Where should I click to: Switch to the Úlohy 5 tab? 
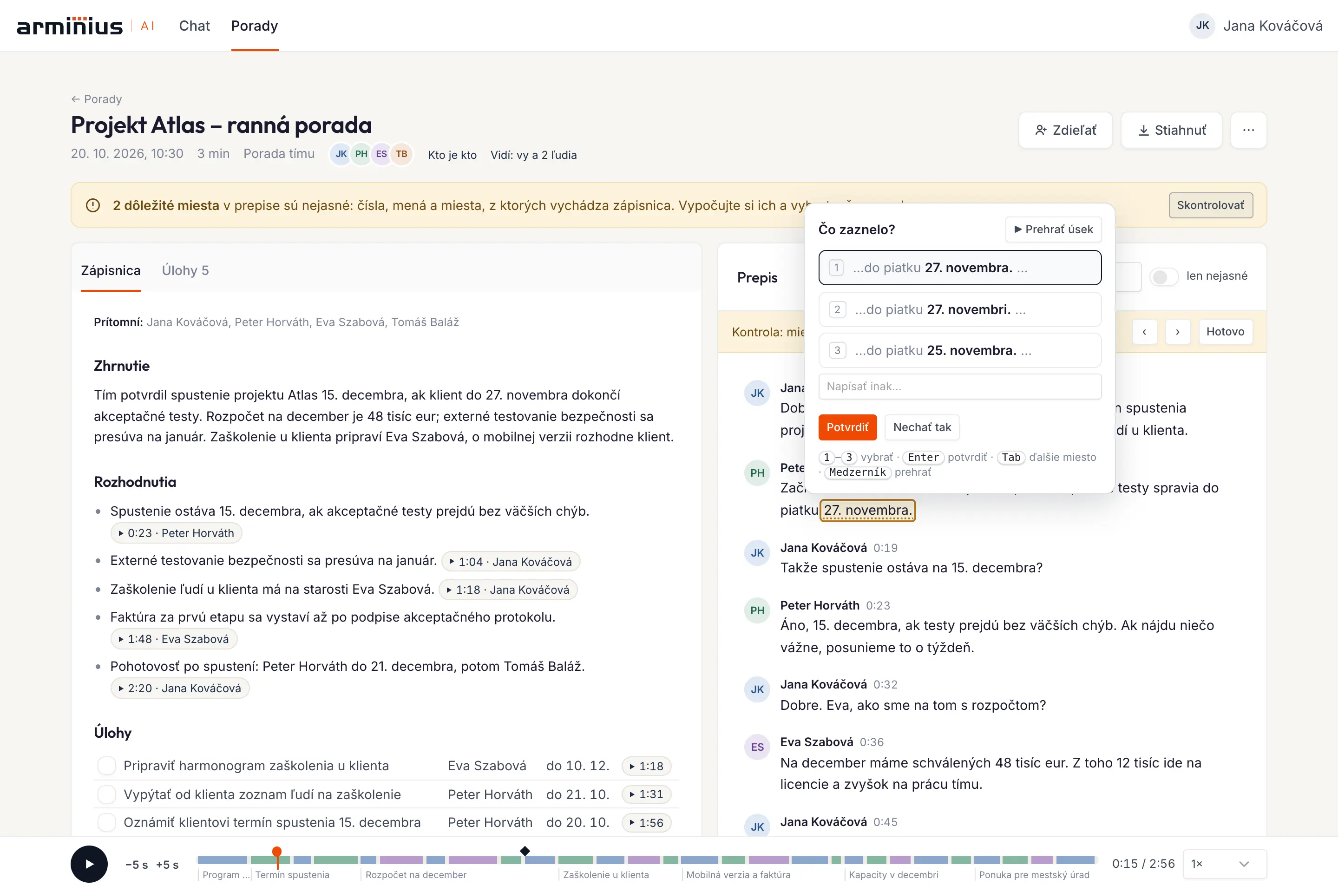pos(185,270)
